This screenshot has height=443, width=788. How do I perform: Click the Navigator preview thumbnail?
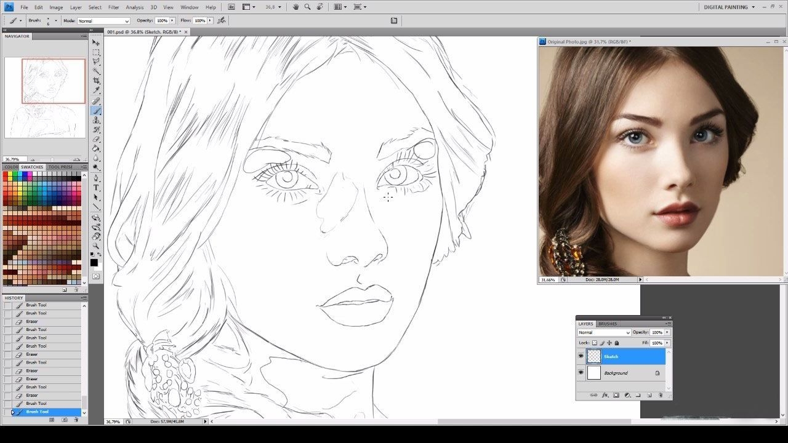point(45,98)
